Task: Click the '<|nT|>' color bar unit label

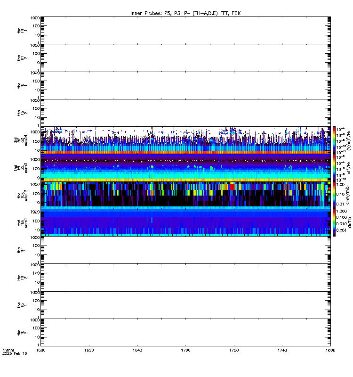Action: click(x=349, y=222)
